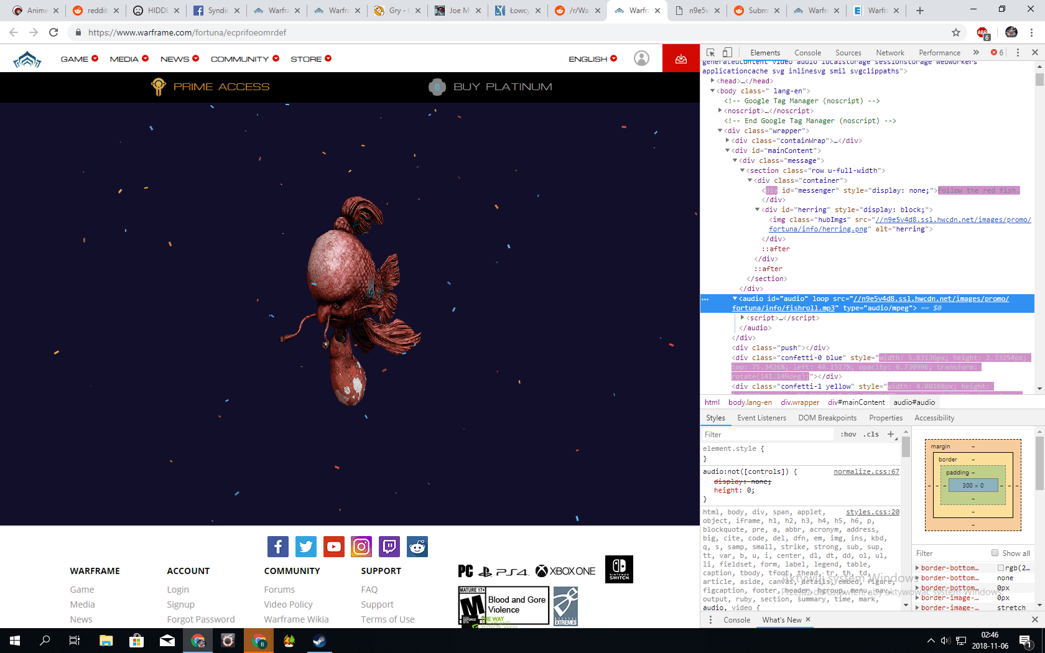Click the red download button in header
The image size is (1045, 653).
click(680, 58)
